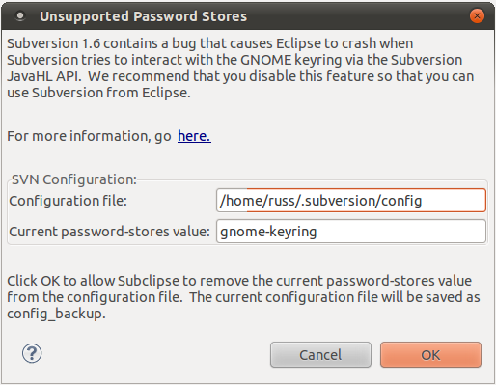496x385 pixels.
Task: Click the "SVN Configuration:" group heading
Action: pos(74,179)
